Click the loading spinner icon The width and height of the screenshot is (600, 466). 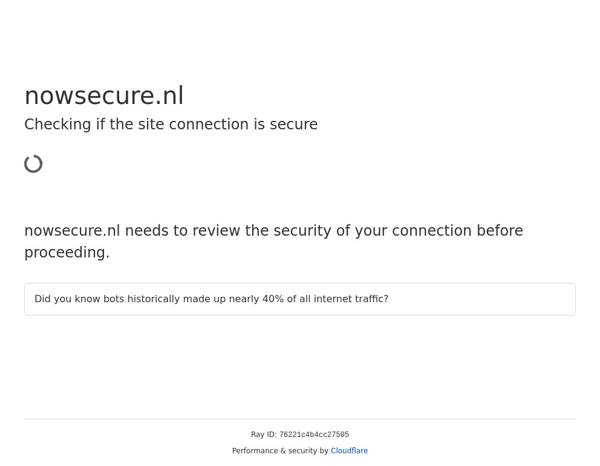(33, 164)
